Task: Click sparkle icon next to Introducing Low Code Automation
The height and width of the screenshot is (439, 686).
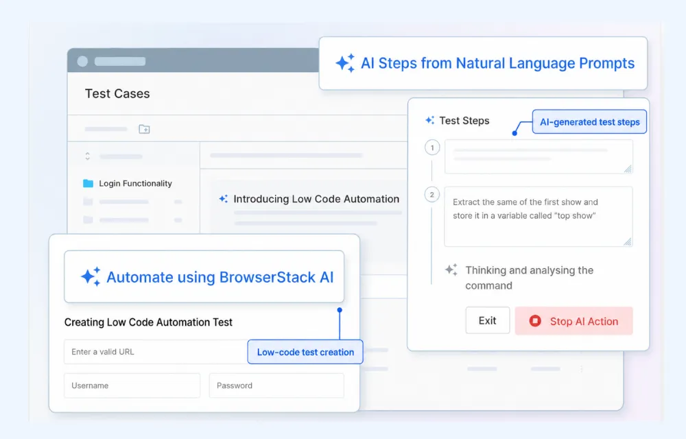Action: click(224, 199)
